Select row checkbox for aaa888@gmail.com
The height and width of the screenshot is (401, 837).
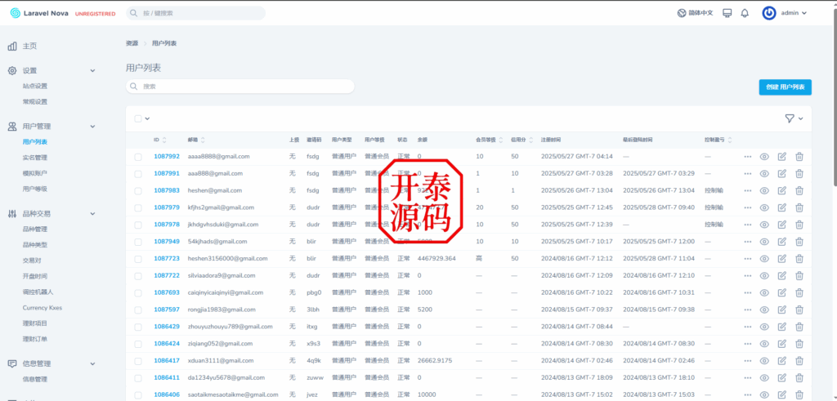click(138, 174)
